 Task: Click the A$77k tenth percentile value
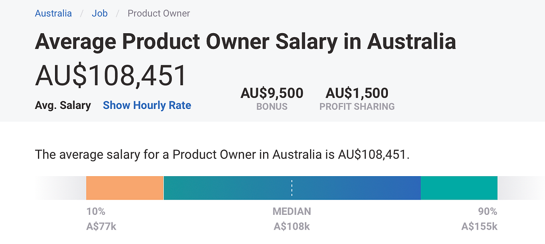101,227
